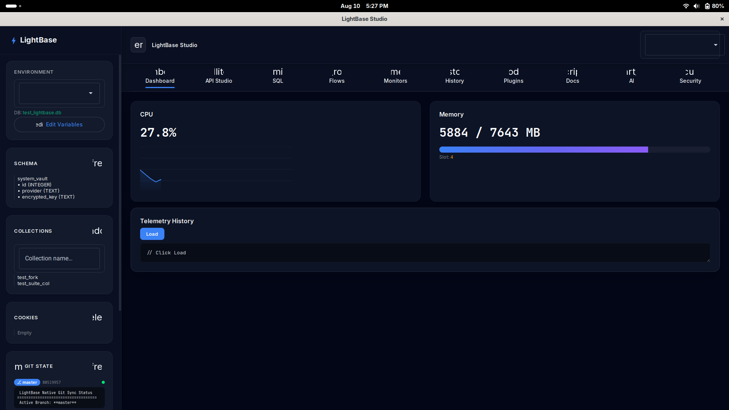Click the 5884 / 7643 MB reading

point(490,132)
